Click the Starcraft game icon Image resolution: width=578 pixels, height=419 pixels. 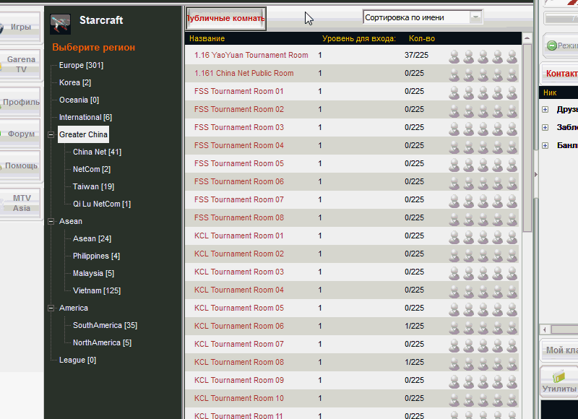click(x=60, y=24)
